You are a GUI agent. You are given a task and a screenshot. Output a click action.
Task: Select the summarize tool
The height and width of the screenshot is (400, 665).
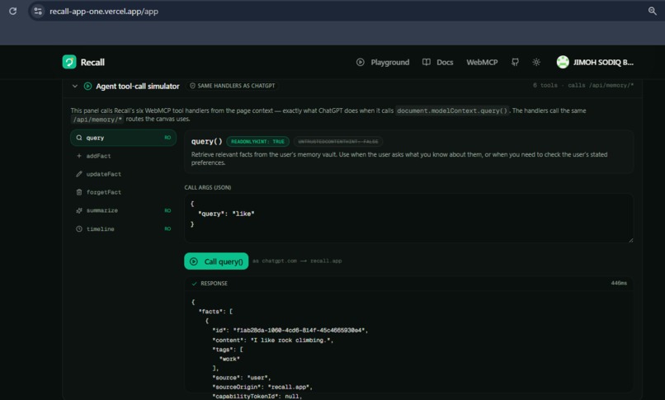123,210
